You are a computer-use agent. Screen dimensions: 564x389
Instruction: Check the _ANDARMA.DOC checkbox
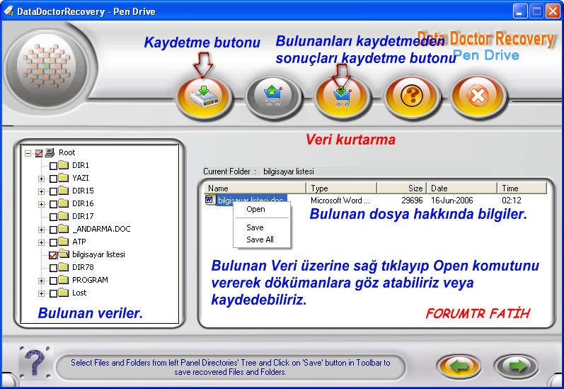(53, 230)
